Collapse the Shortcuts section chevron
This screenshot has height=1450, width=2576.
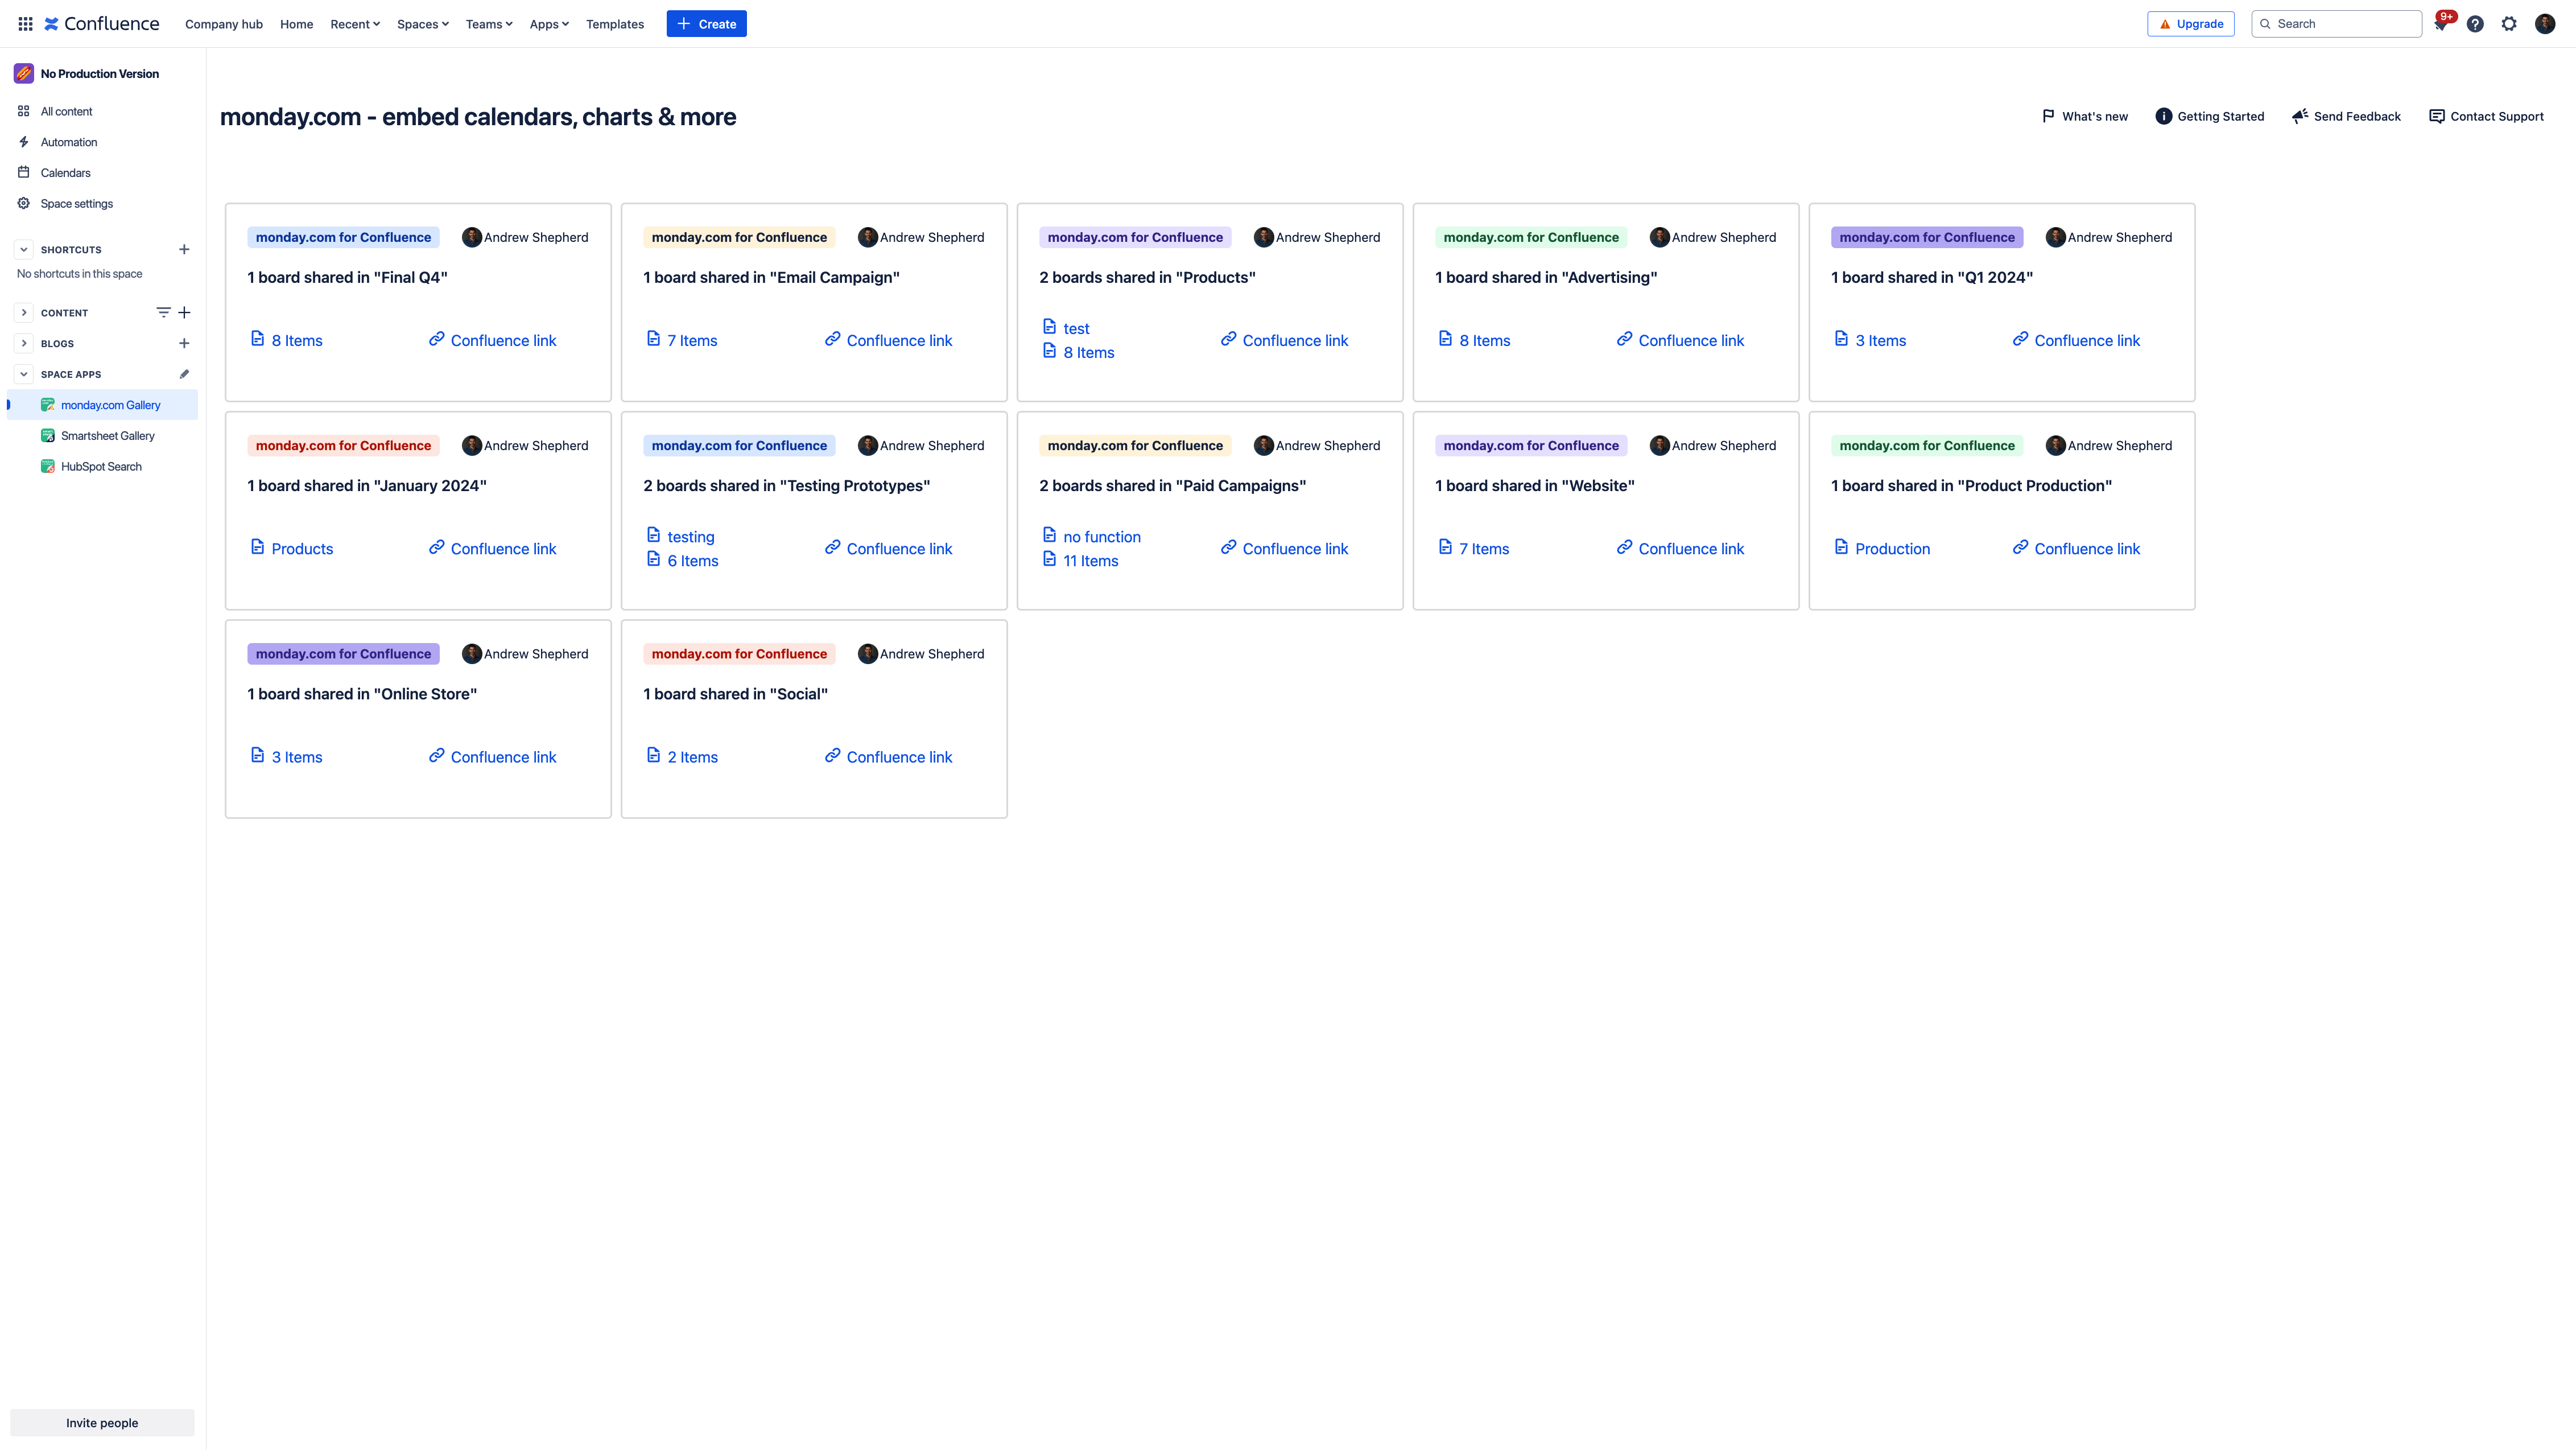click(x=24, y=249)
